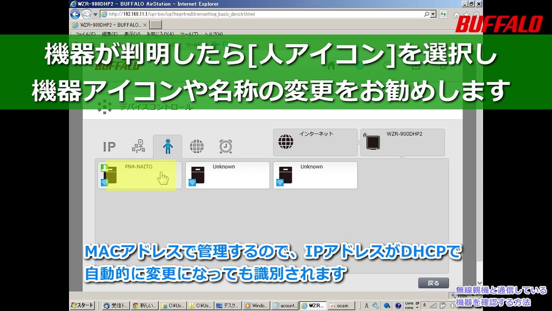Viewport: 552px width, 311px height.
Task: Click the page scrollbar down arrow
Action: point(479,283)
